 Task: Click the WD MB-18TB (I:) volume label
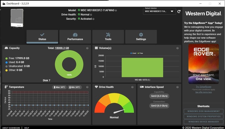(x=142, y=80)
